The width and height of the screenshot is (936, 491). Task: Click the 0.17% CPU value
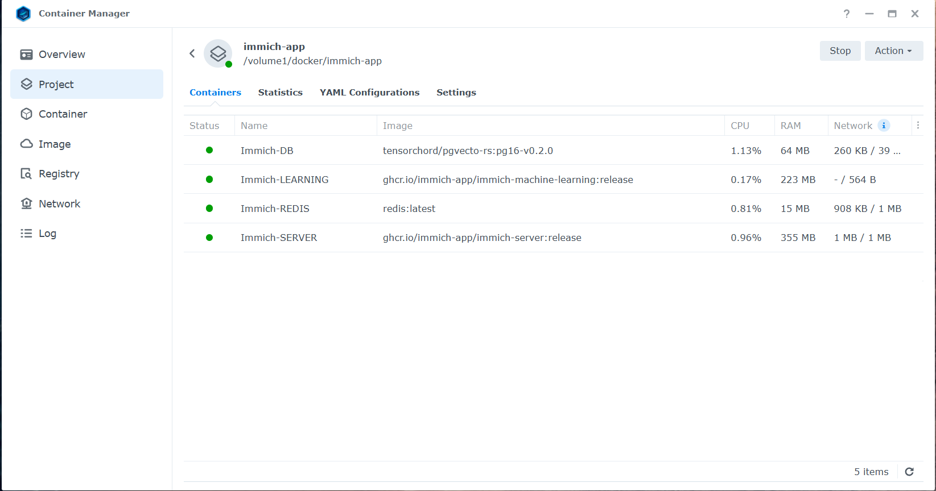(746, 180)
